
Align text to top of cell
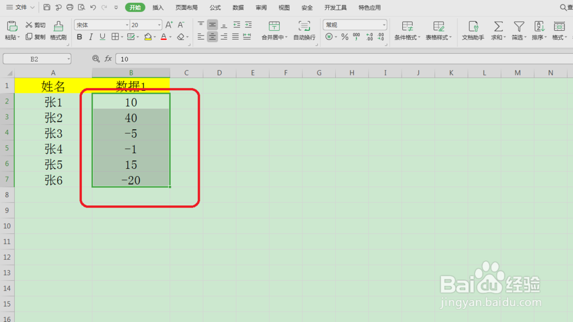[201, 25]
